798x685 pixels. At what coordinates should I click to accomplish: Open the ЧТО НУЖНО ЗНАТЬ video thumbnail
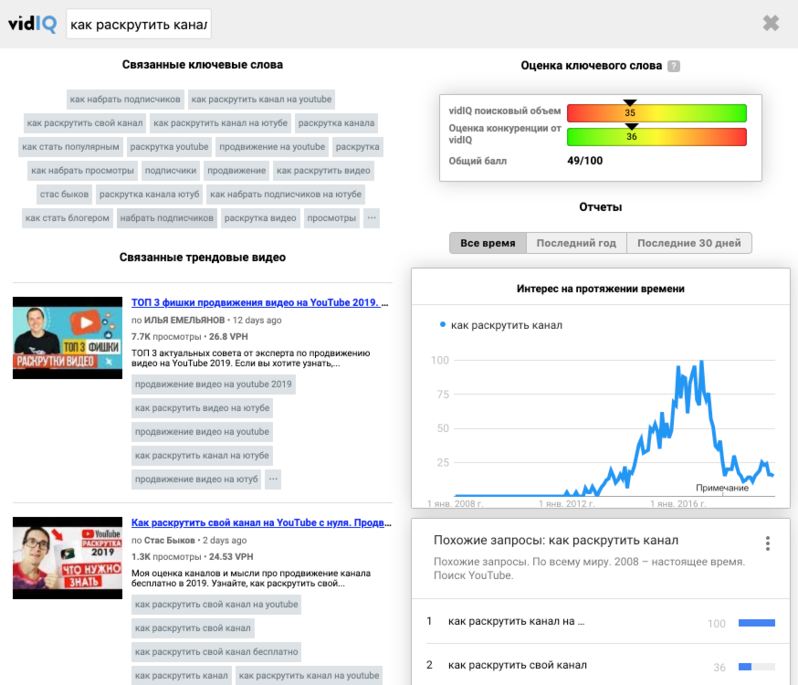pyautogui.click(x=68, y=558)
